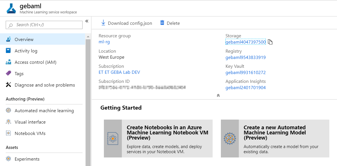Click the Experiments icon in Assets
This screenshot has width=337, height=166.
click(x=9, y=159)
